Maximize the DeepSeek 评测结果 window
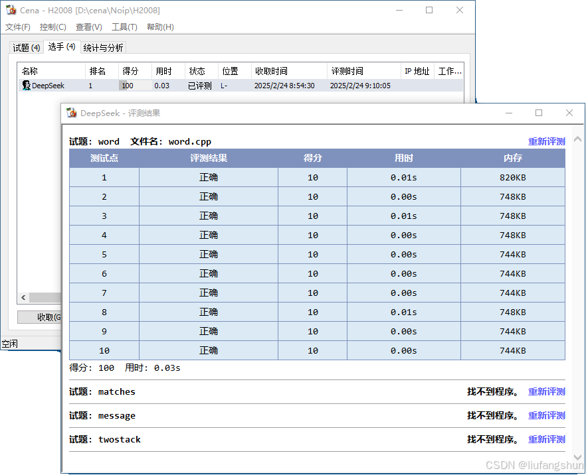Screen dimensions: 586x475 click(539, 113)
